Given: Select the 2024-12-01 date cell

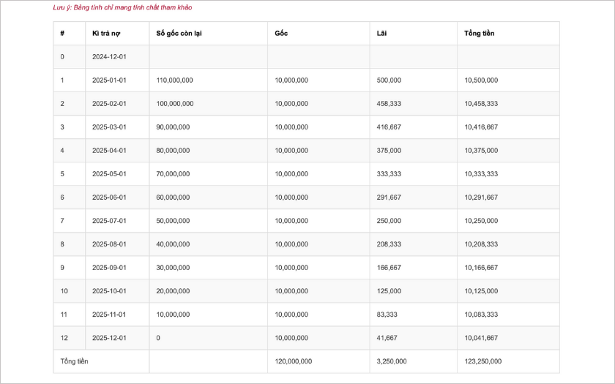Looking at the screenshot, I should (x=109, y=57).
